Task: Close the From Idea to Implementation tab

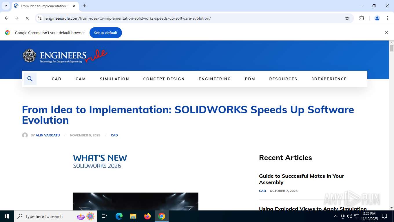Action: [74, 6]
